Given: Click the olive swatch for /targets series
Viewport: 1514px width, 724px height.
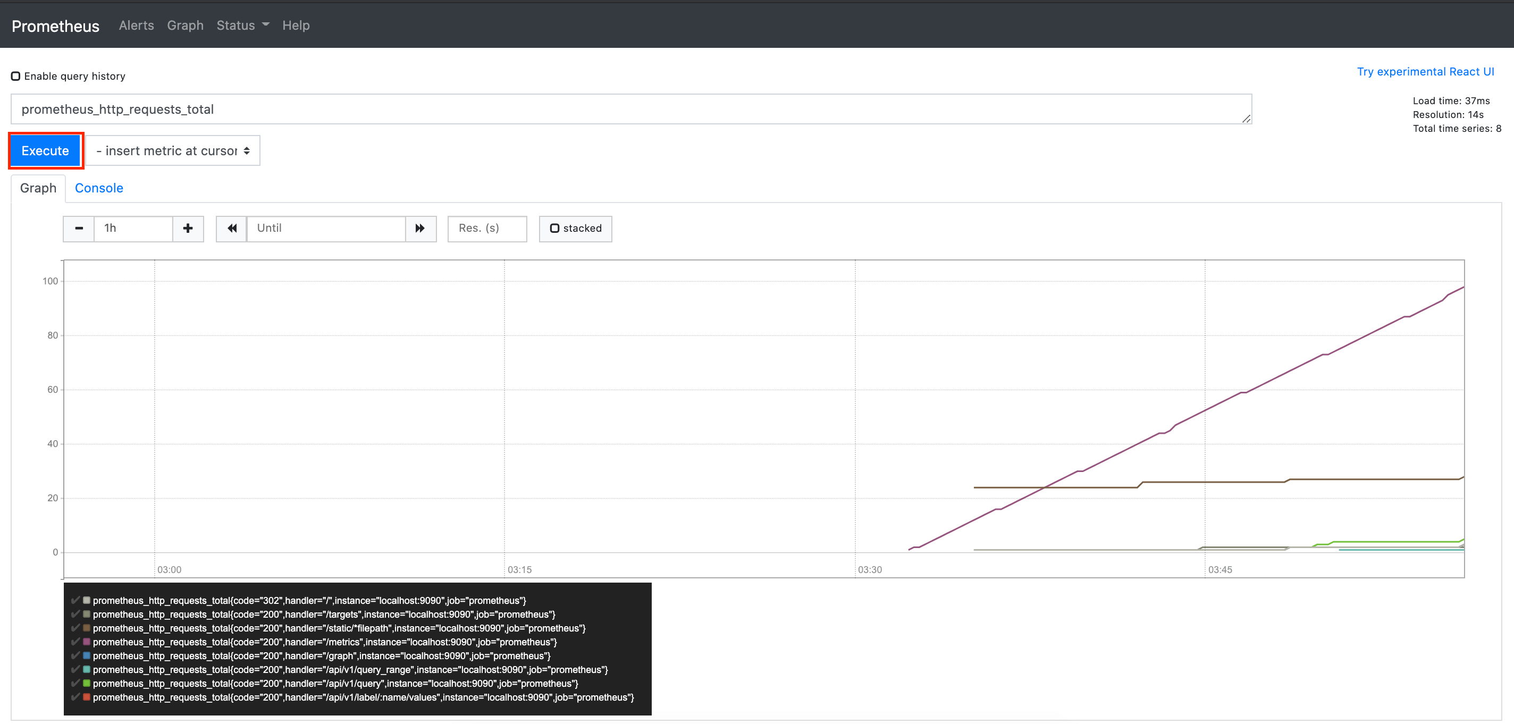Looking at the screenshot, I should tap(87, 614).
